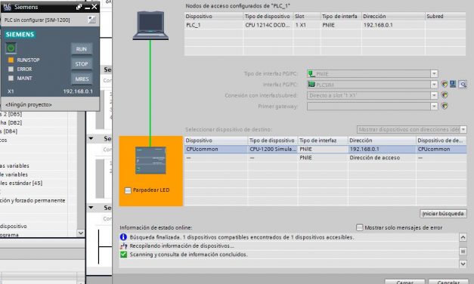Click 192.168.0.1 cell in CPUcommon row

(382, 149)
